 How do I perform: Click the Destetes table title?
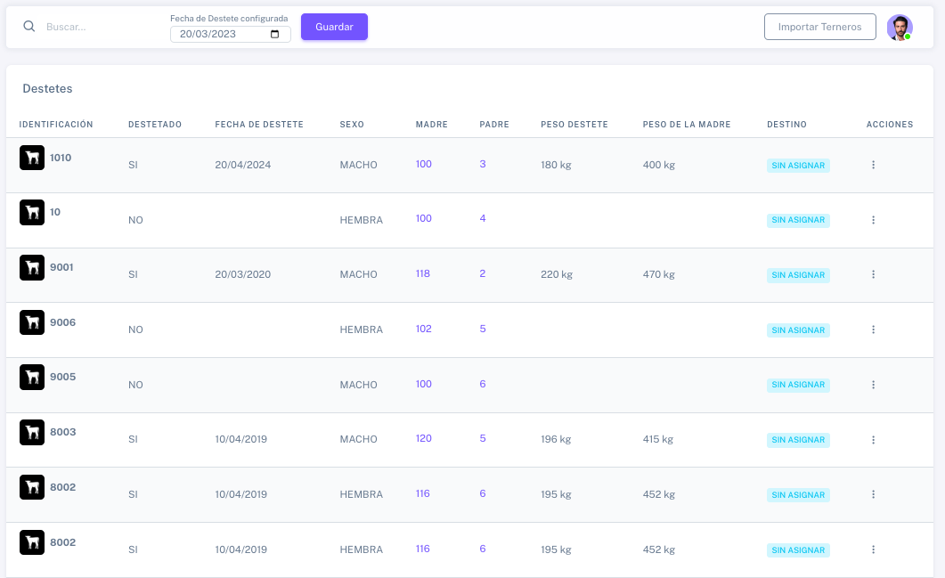coord(47,88)
